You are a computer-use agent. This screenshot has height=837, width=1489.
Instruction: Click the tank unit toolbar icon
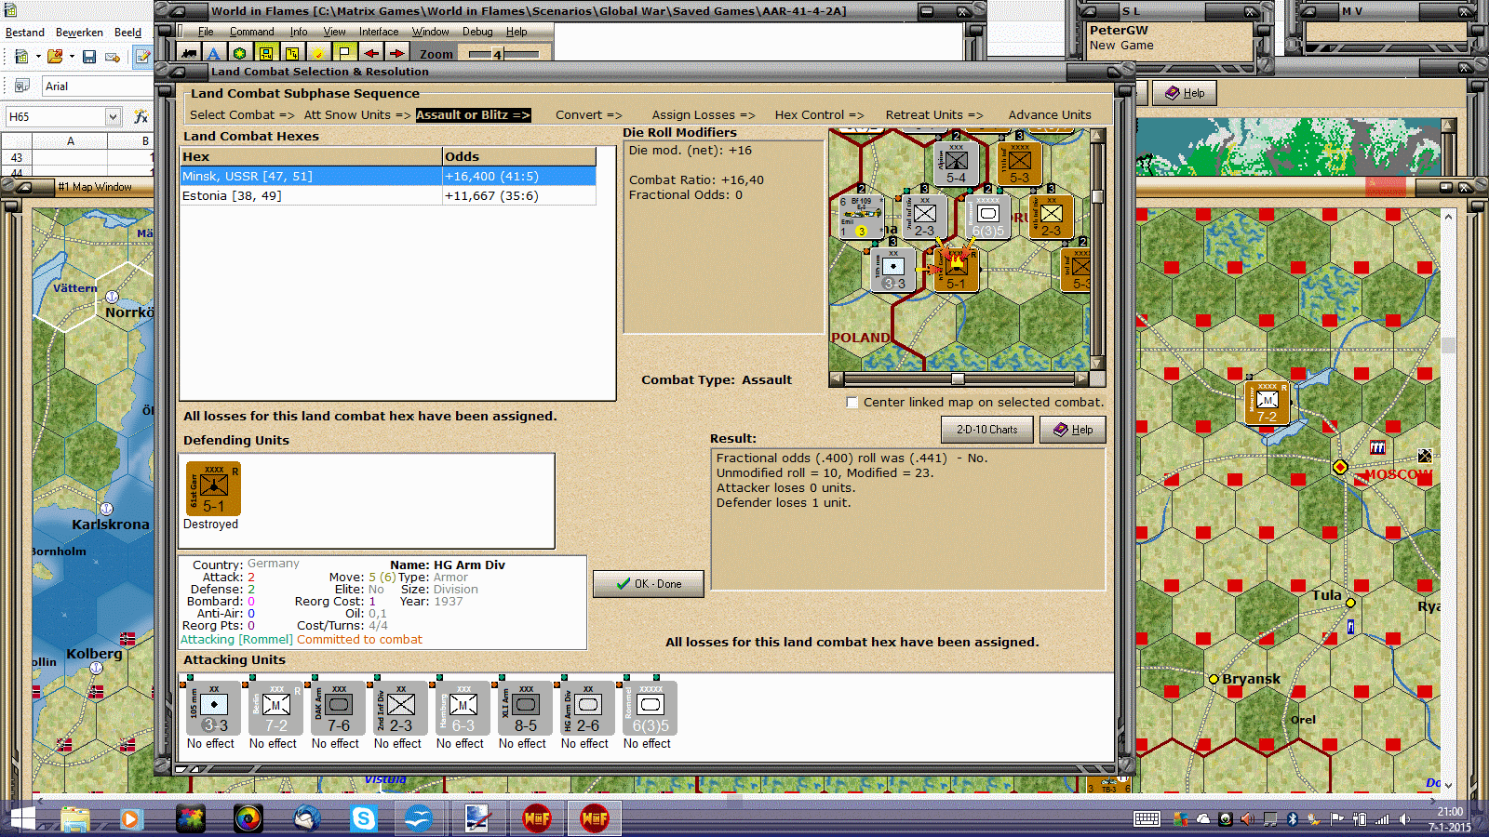pos(190,53)
